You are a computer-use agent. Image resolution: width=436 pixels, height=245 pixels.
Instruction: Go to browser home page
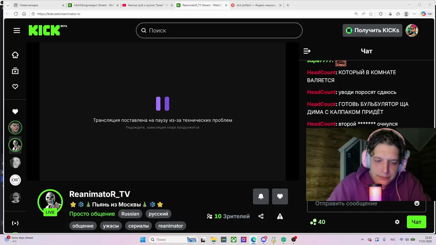24,14
